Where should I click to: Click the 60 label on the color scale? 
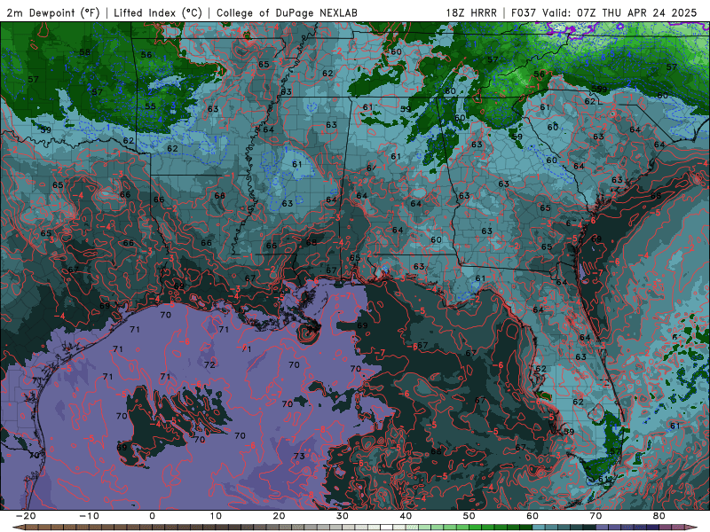532,516
